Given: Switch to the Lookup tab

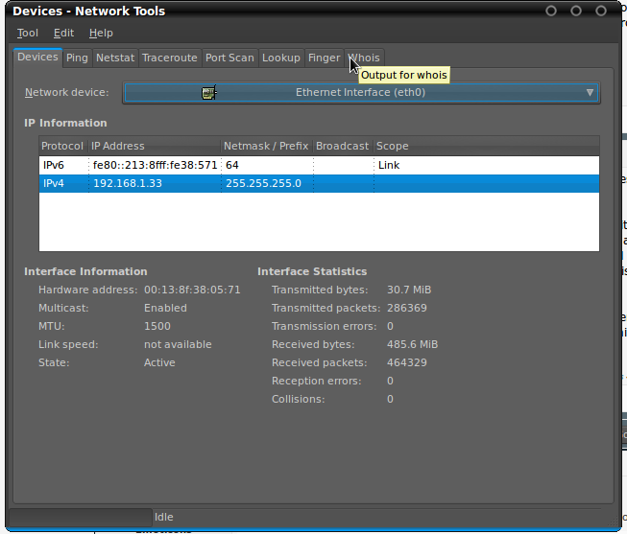Looking at the screenshot, I should point(280,58).
